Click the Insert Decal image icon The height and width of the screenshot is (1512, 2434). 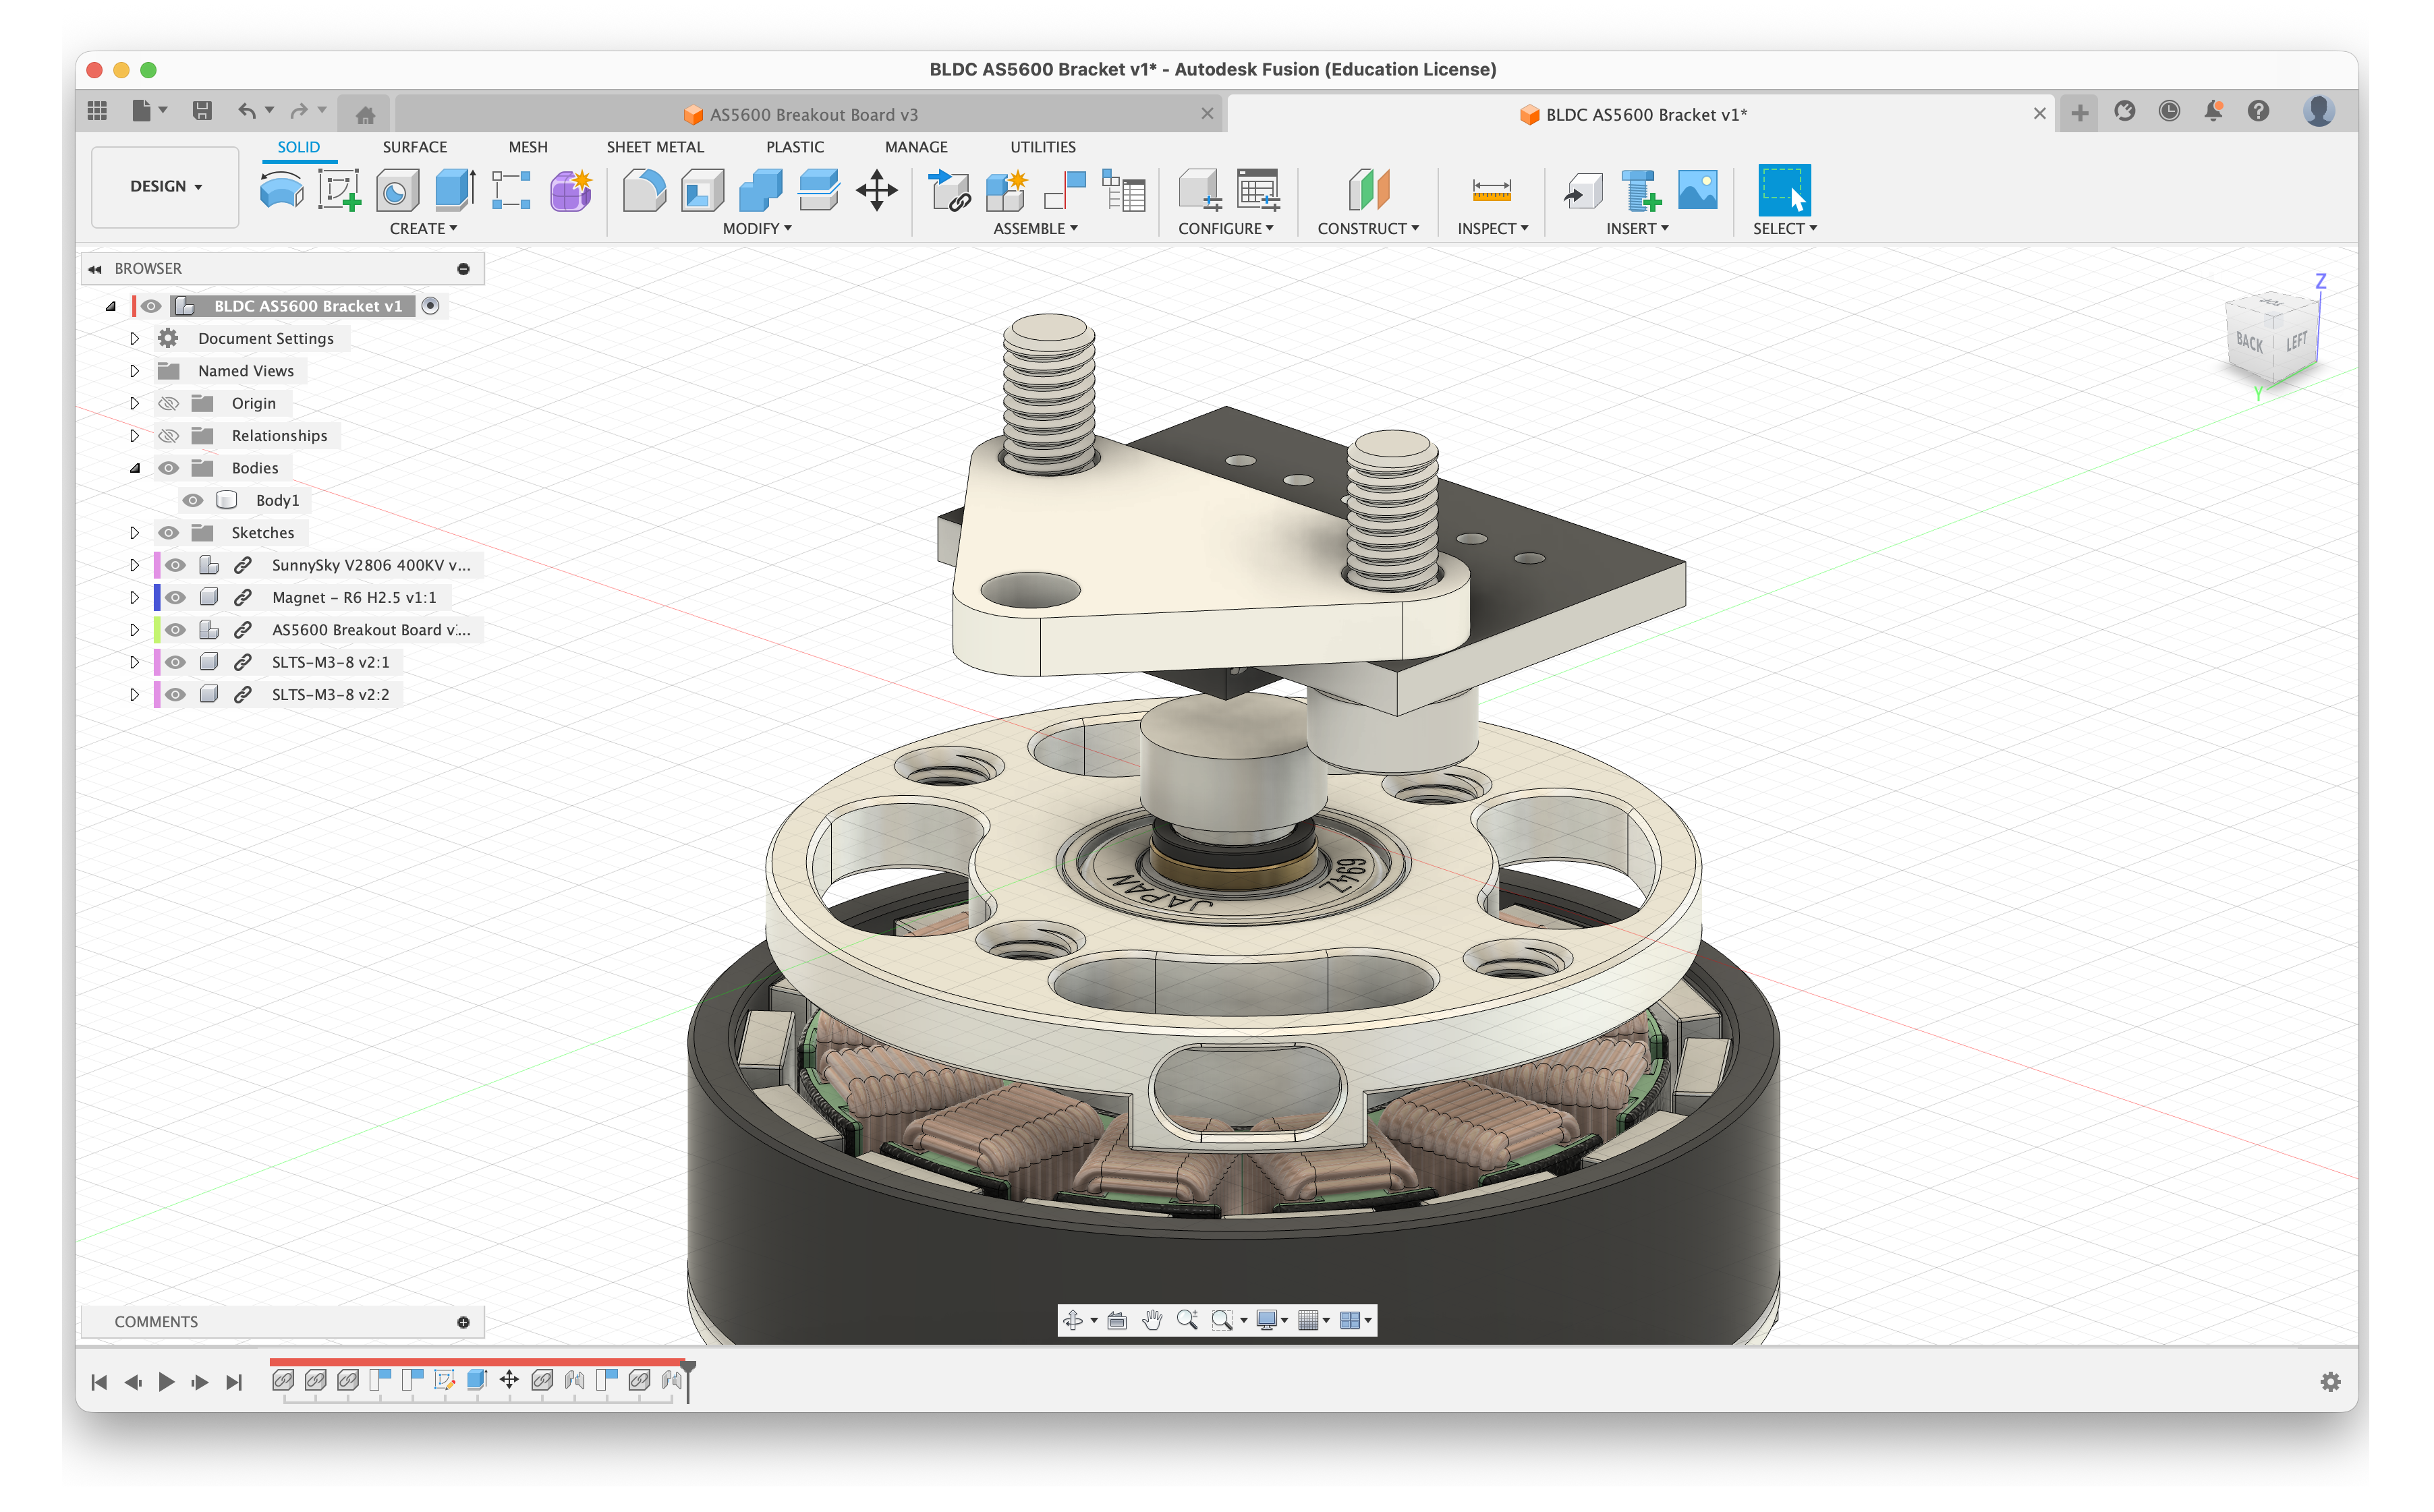point(1697,189)
